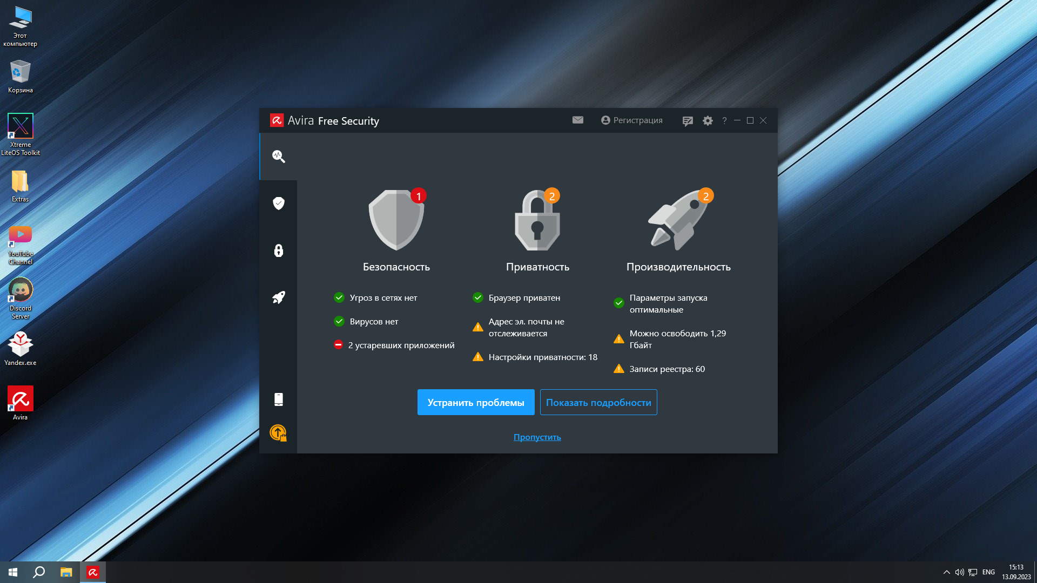Viewport: 1037px width, 583px height.
Task: Click the Регистрация account link
Action: [632, 120]
